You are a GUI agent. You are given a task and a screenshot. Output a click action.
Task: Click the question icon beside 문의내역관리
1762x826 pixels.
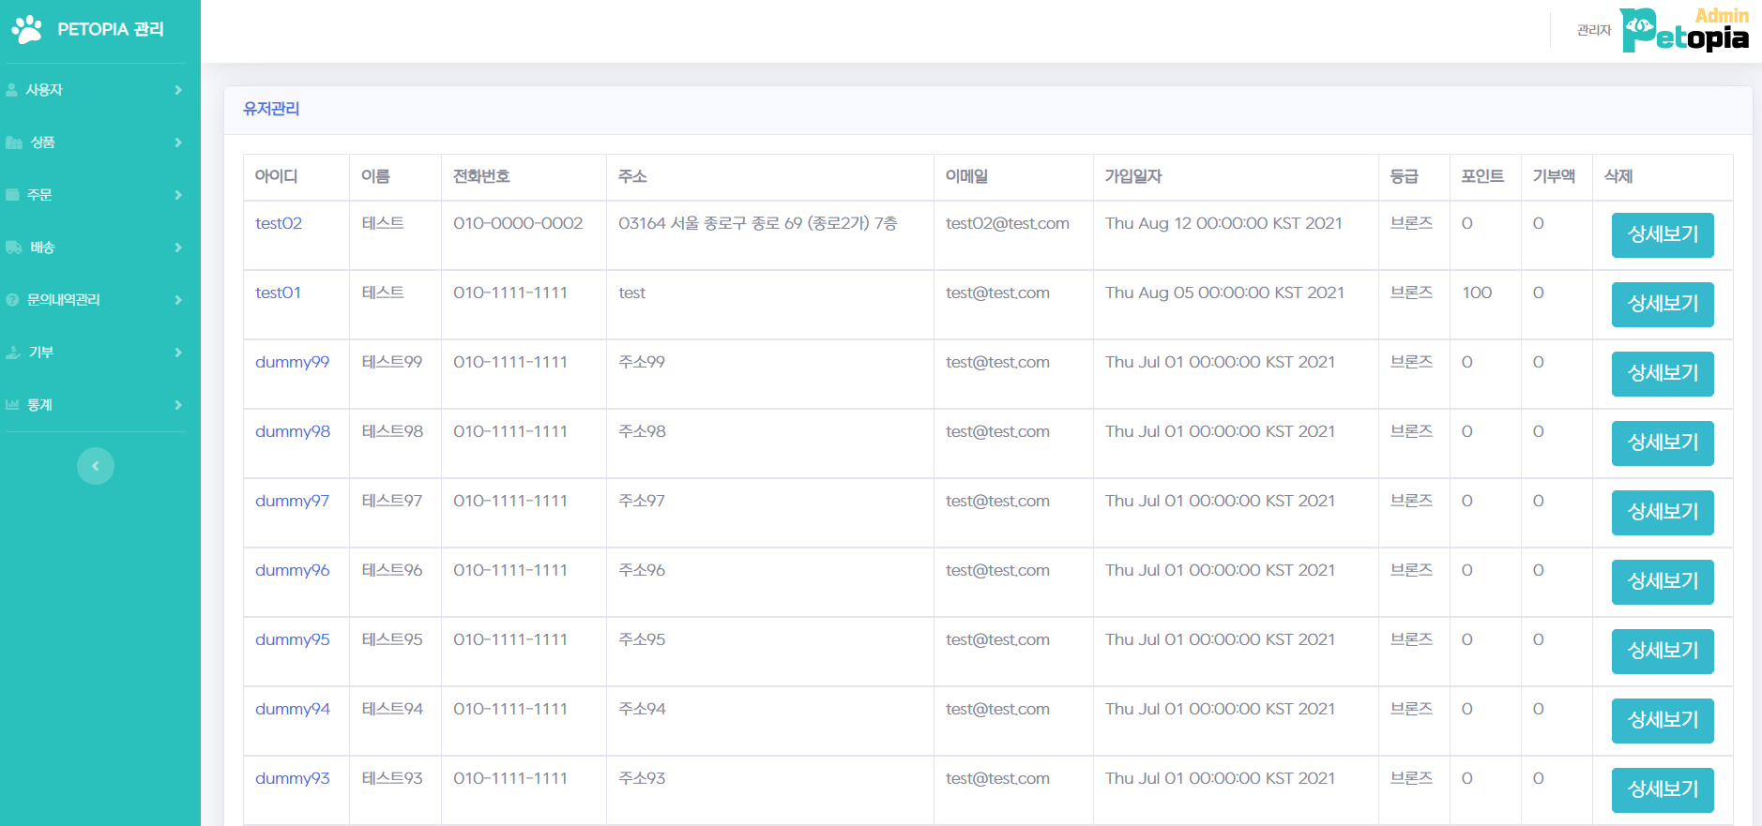click(x=12, y=300)
